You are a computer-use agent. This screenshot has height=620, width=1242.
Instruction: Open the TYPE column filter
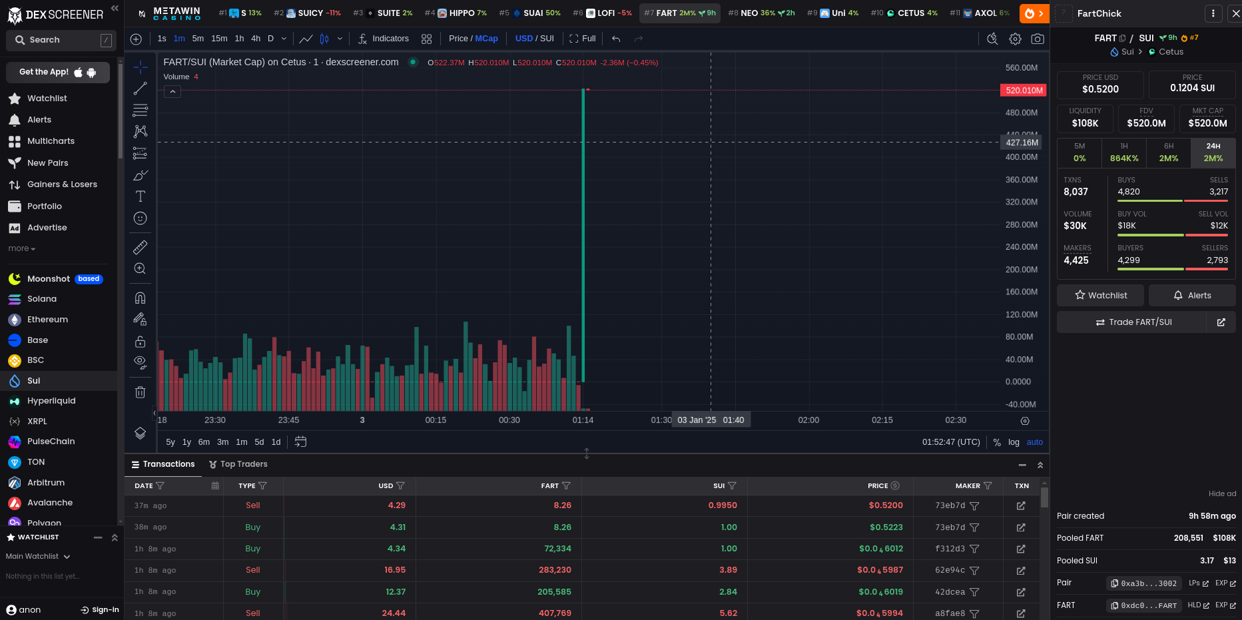tap(262, 485)
